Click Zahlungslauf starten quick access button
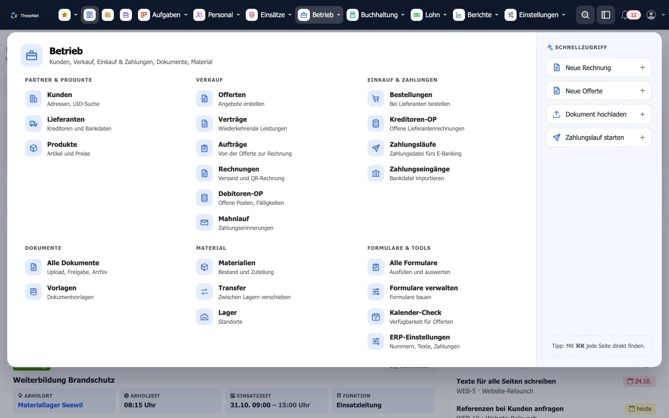The height and width of the screenshot is (418, 669). tap(599, 137)
